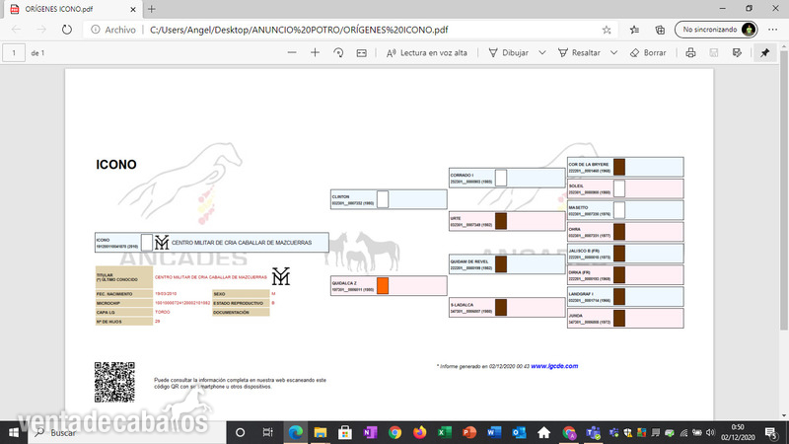Image resolution: width=789 pixels, height=444 pixels.
Task: Fit page to width
Action: pos(362,52)
